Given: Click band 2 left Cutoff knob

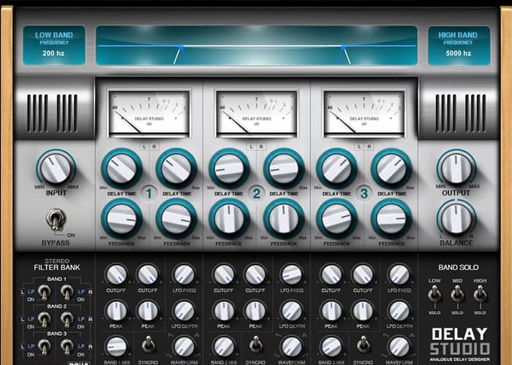Looking at the screenshot, I should [x=224, y=274].
